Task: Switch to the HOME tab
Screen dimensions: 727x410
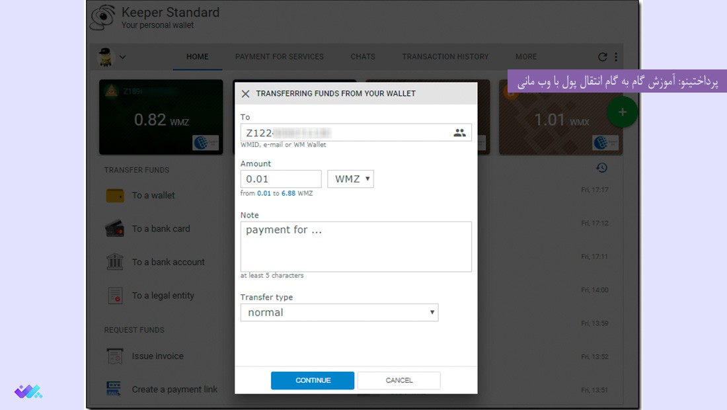Action: coord(198,57)
